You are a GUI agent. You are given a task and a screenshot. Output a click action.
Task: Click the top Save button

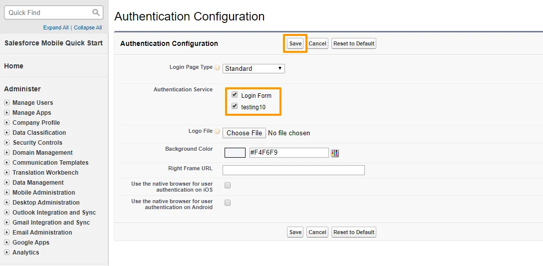(x=295, y=43)
